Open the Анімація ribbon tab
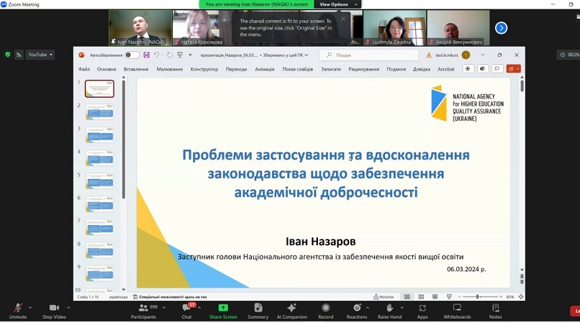The width and height of the screenshot is (580, 323). 264,69
